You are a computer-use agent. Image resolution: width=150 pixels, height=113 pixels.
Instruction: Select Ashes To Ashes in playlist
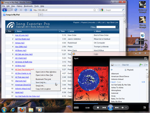click(117, 87)
